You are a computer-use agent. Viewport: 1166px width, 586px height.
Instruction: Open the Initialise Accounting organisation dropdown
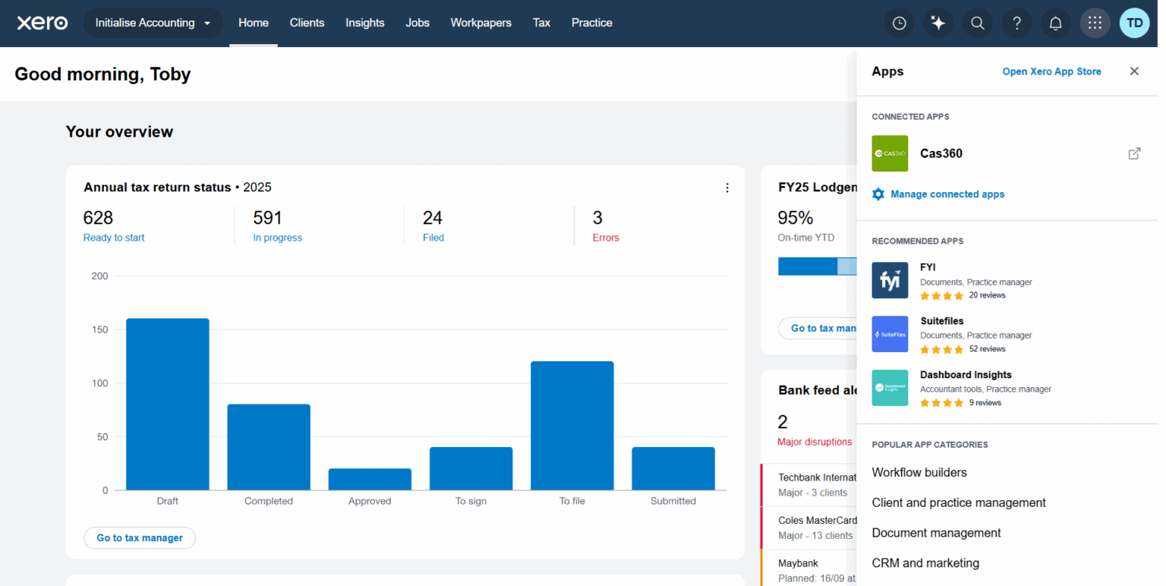(x=153, y=23)
